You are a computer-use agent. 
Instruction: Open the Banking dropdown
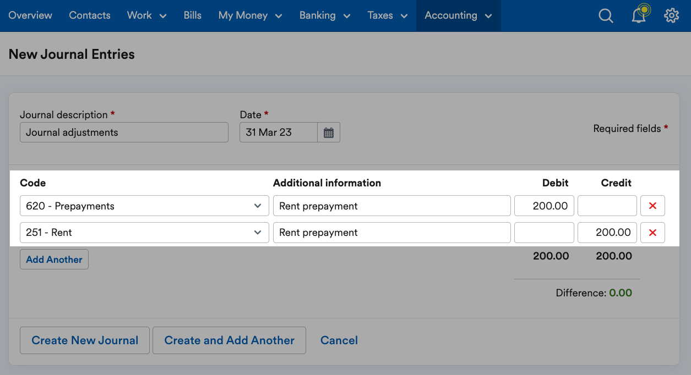(x=324, y=15)
